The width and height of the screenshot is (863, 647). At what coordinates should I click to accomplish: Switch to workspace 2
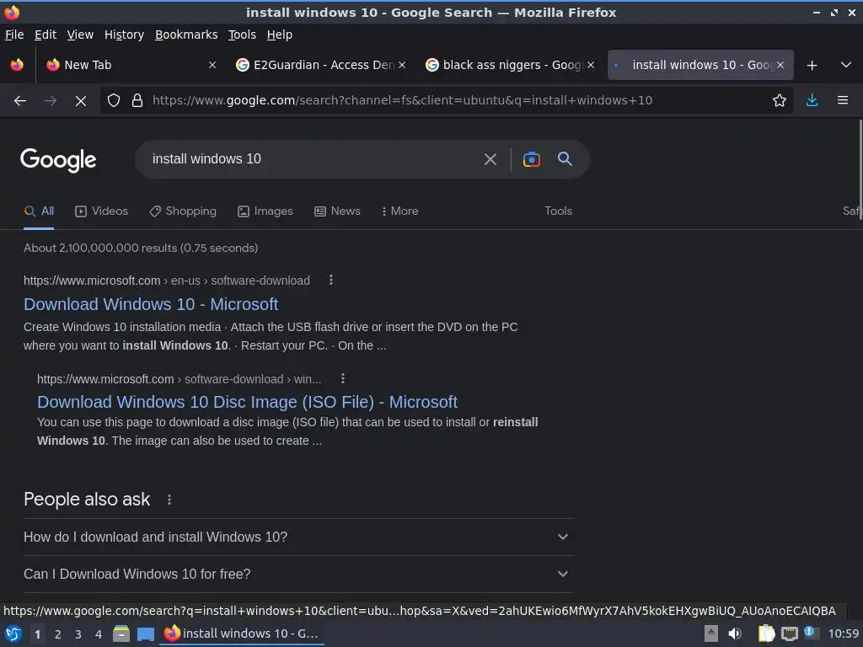58,634
